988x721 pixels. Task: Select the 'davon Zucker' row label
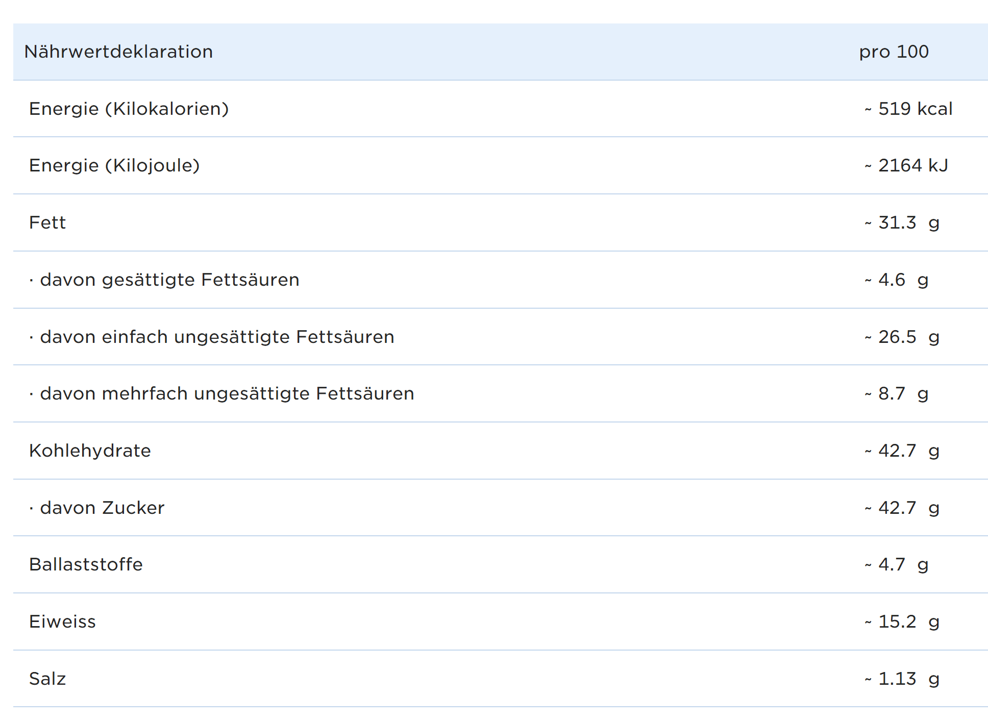97,508
